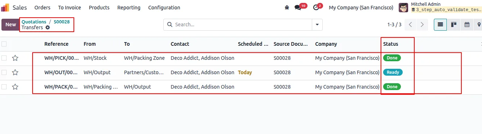Click Deco Addict contact in WH/OUT row
The width and height of the screenshot is (482, 134).
tap(202, 72)
